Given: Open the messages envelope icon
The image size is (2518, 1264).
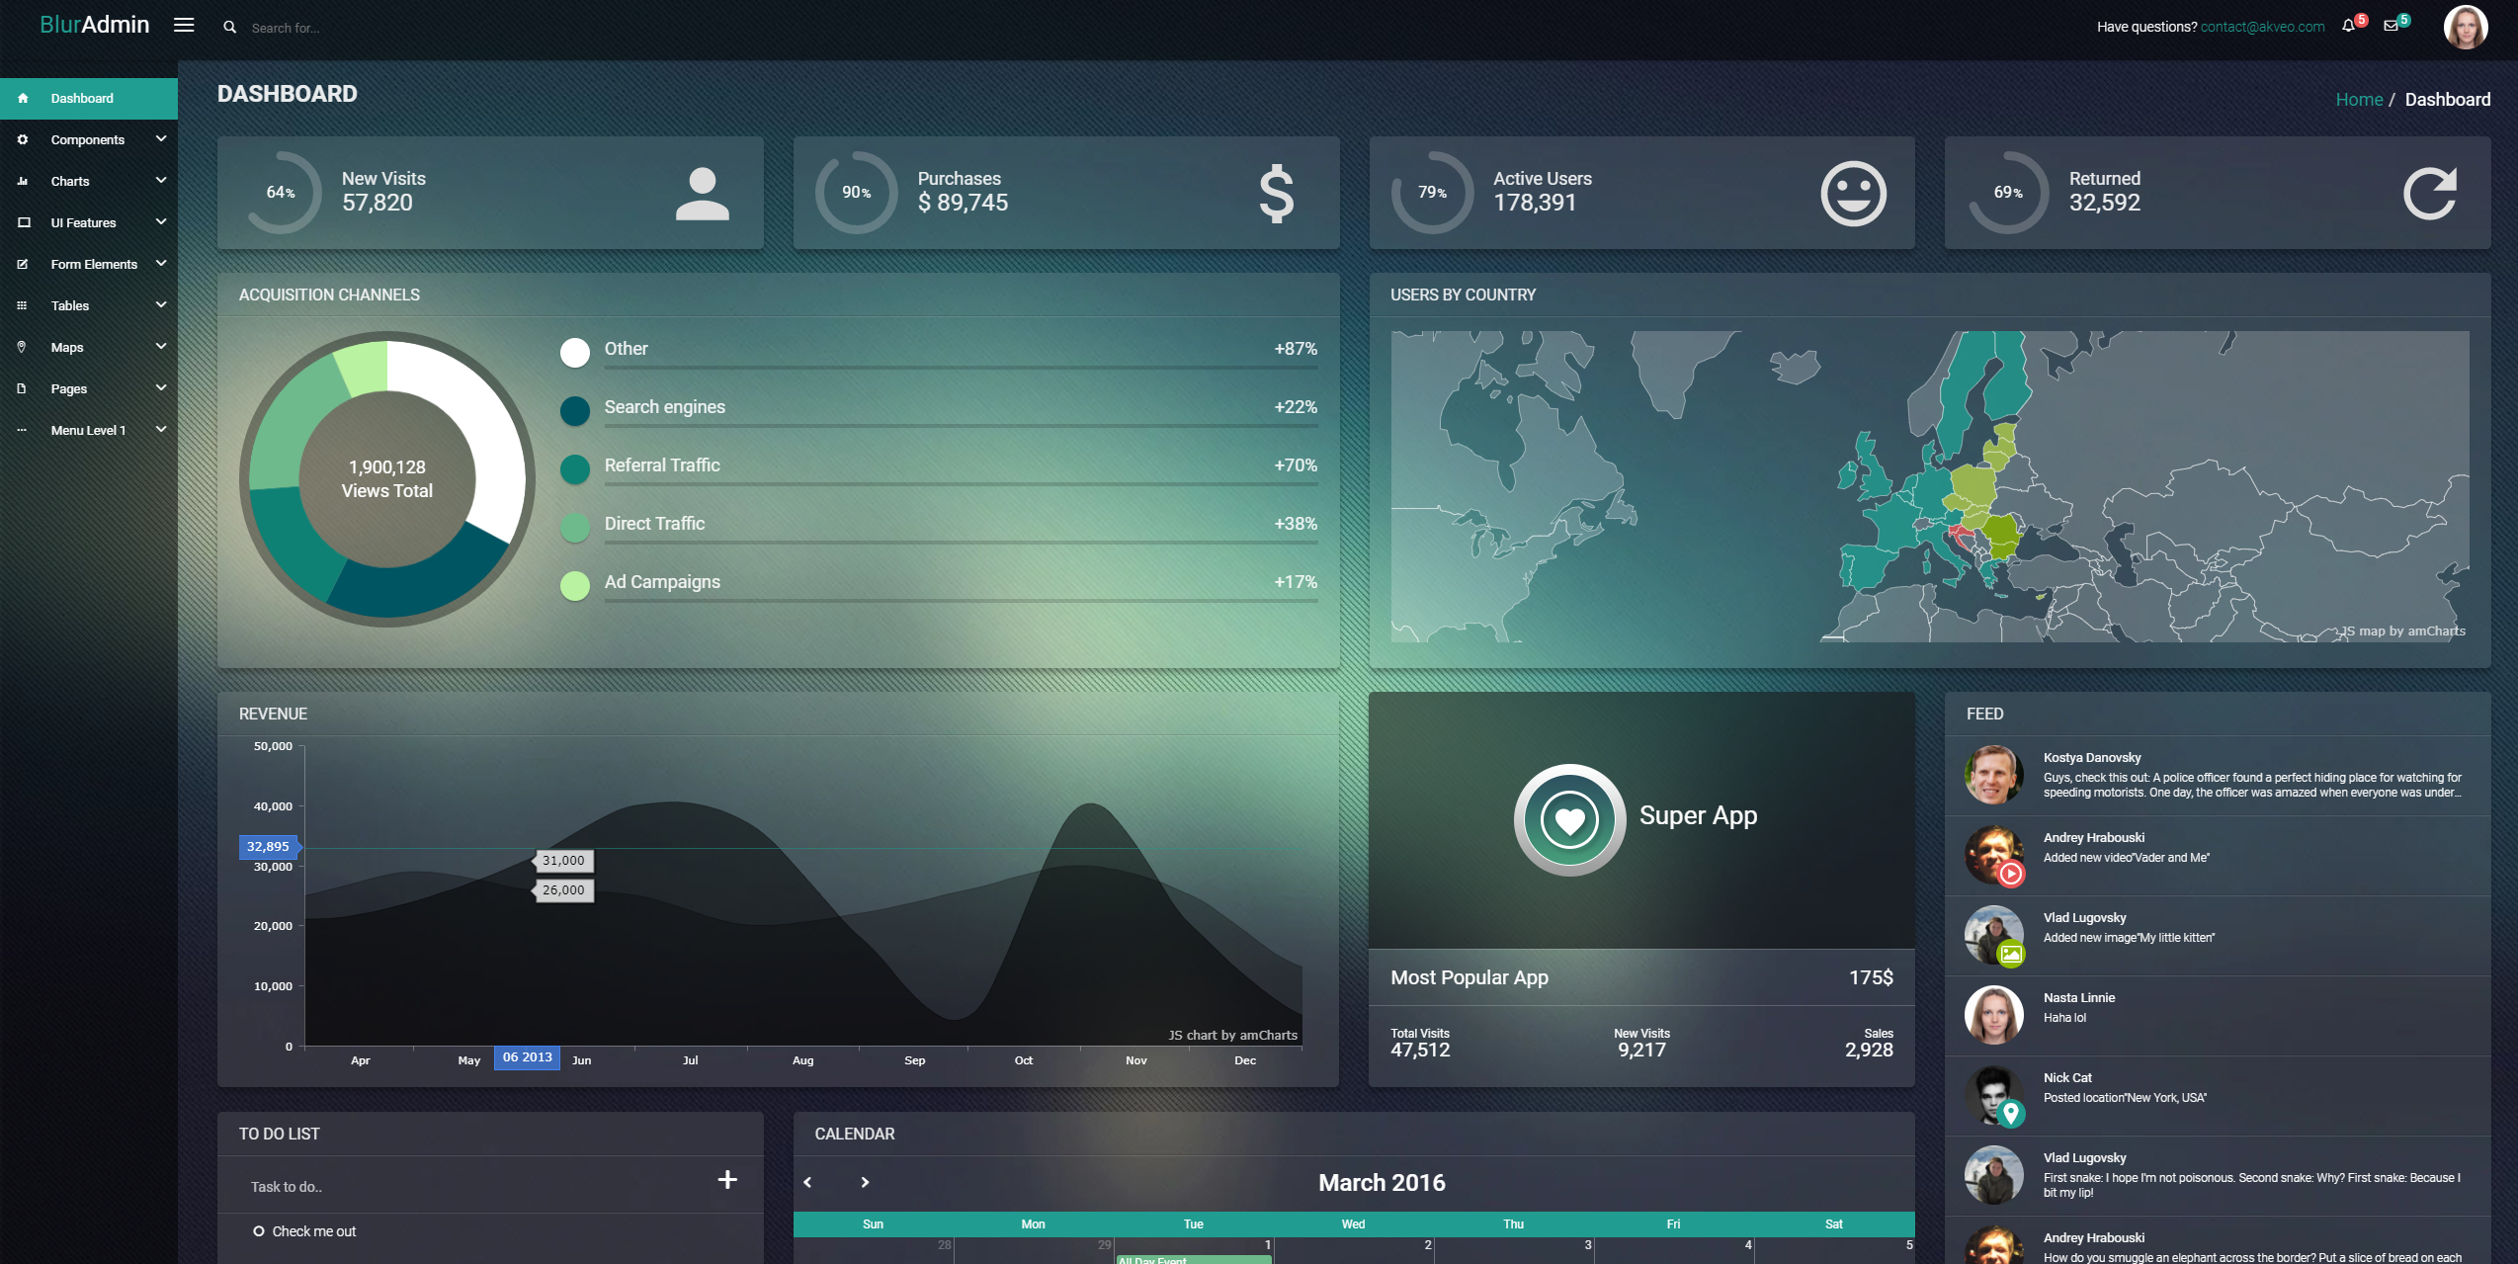Looking at the screenshot, I should coord(2391,26).
